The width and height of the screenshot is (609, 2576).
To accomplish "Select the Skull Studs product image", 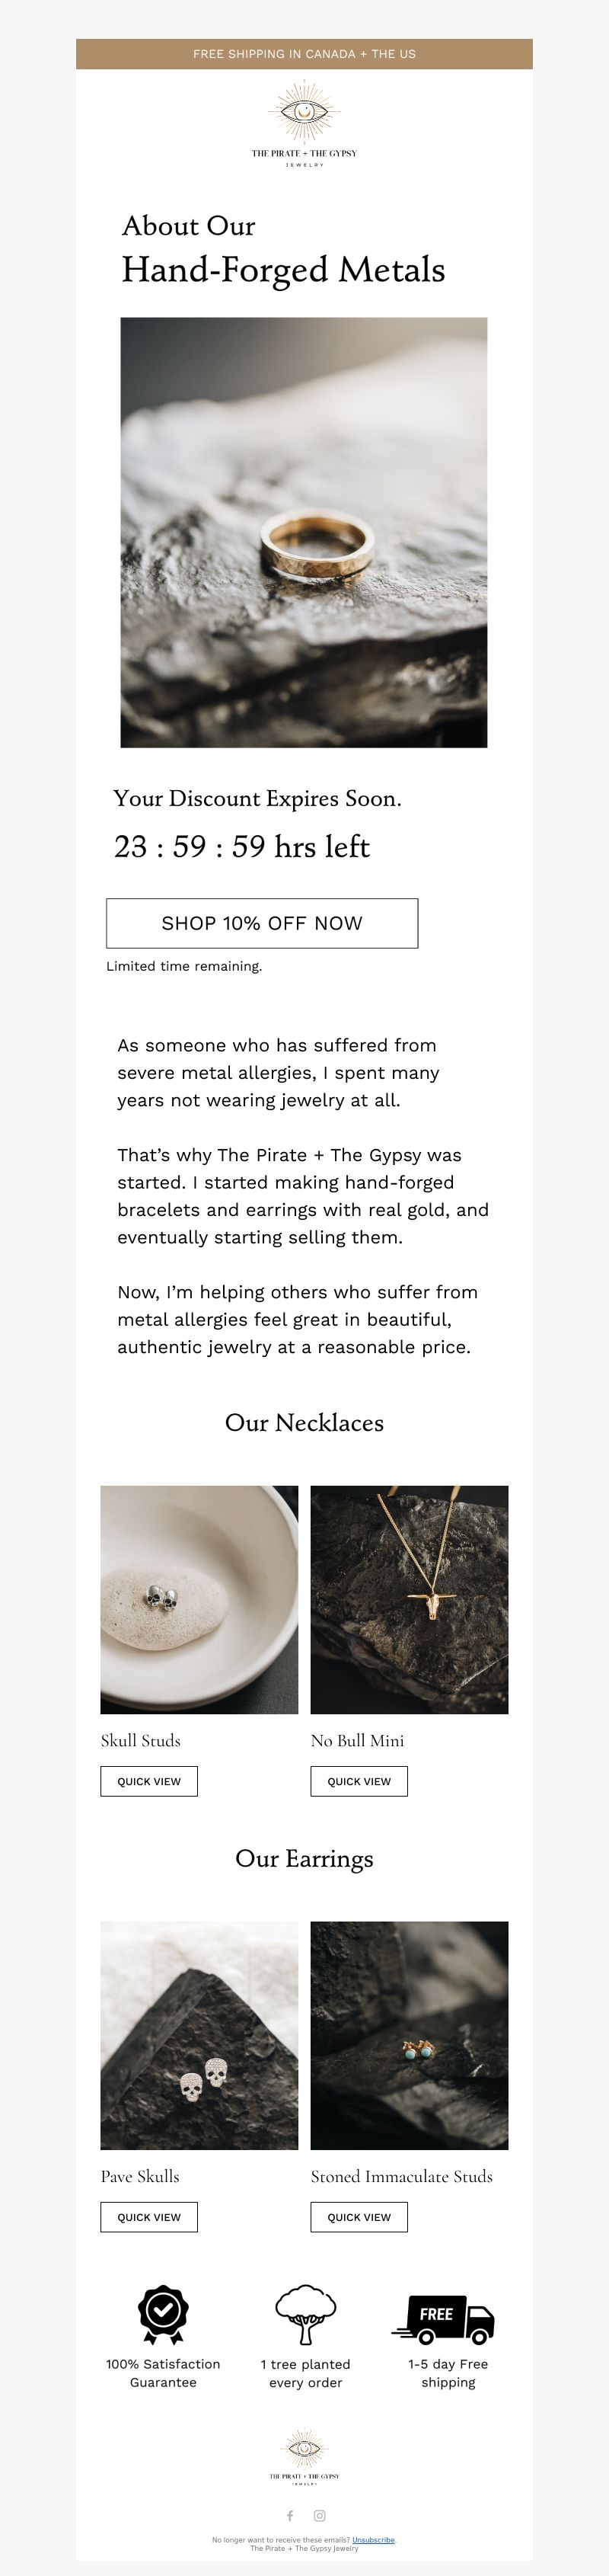I will (x=199, y=1600).
